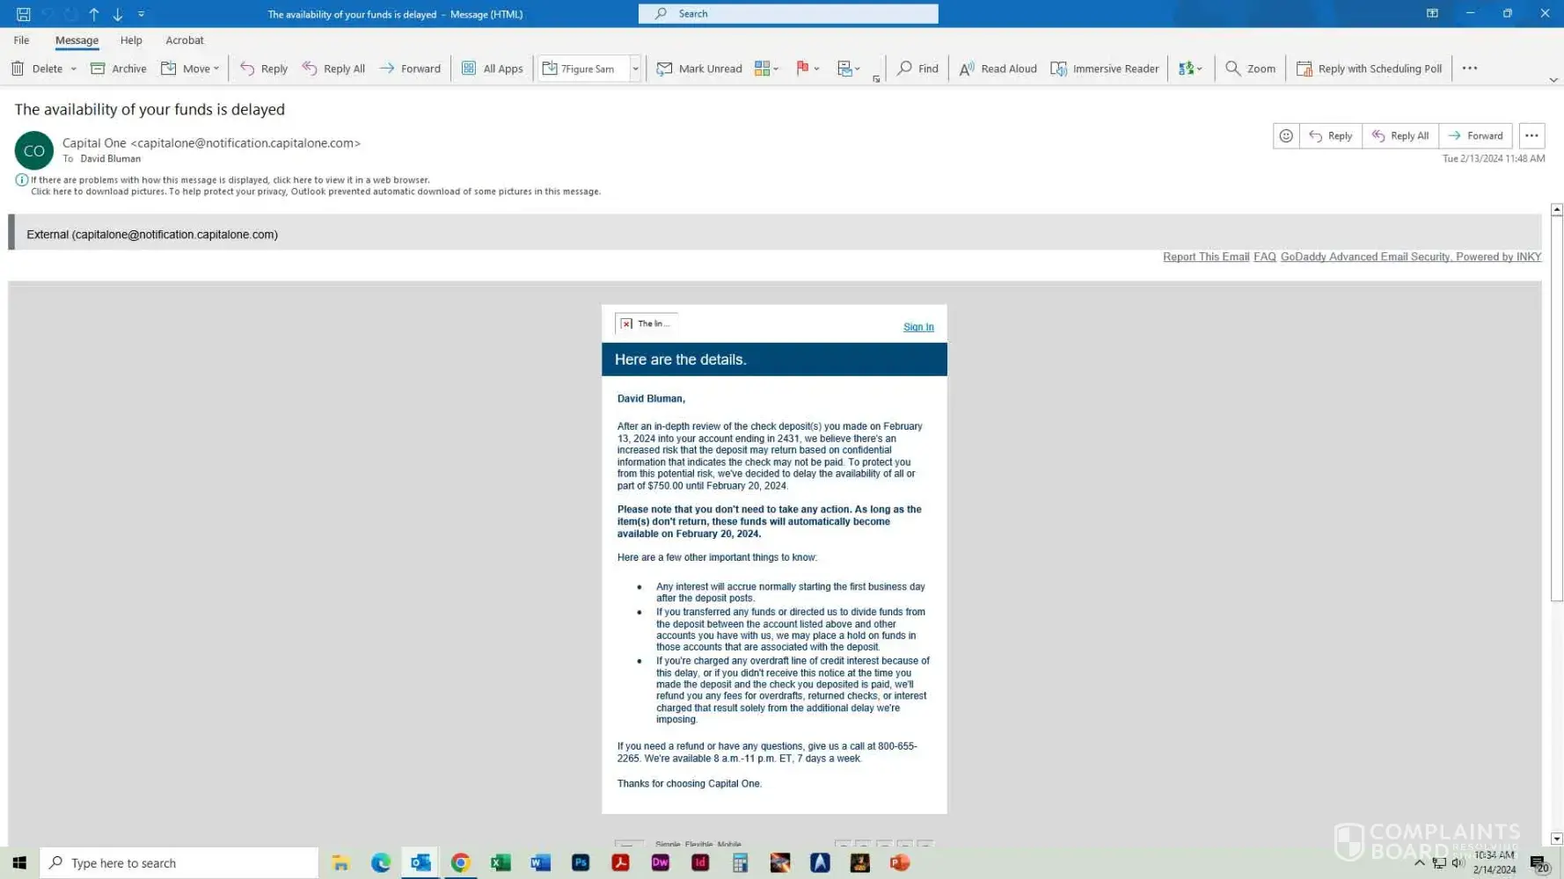Open Microsoft Edge from the taskbar

tap(381, 863)
